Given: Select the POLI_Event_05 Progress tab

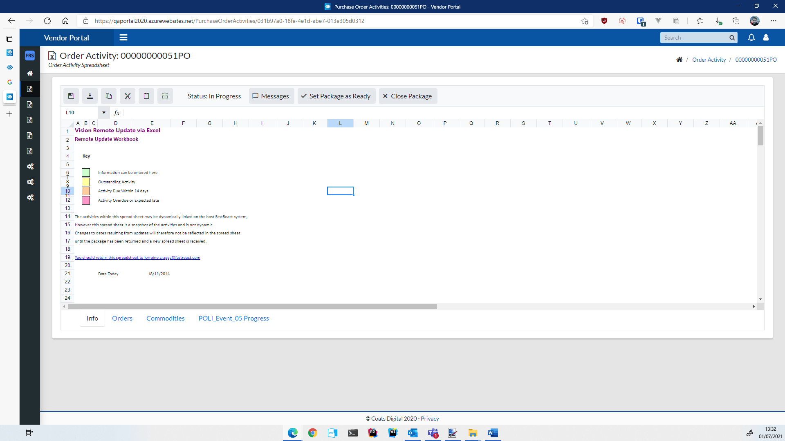Looking at the screenshot, I should pyautogui.click(x=233, y=318).
